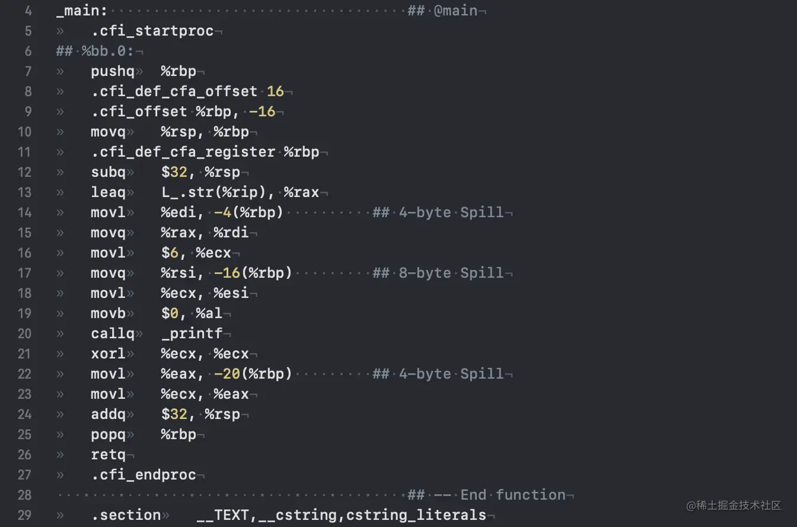Click the .cfi_startproc directive
Viewport: 797px width, 527px height.
pos(152,31)
